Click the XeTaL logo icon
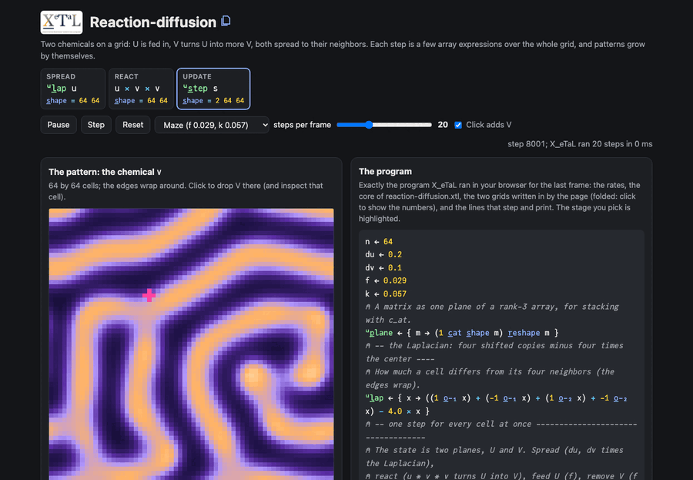 point(62,22)
